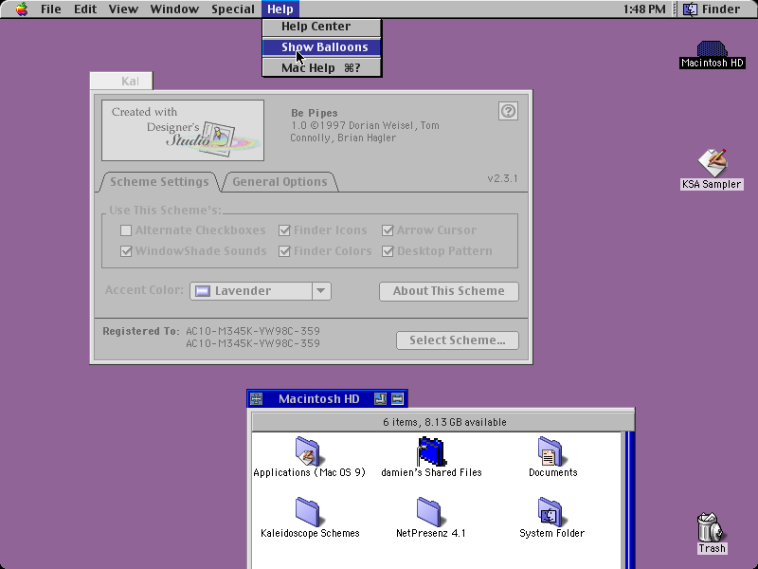Click the Be Pipes scheme name
The height and width of the screenshot is (569, 758).
tap(315, 113)
